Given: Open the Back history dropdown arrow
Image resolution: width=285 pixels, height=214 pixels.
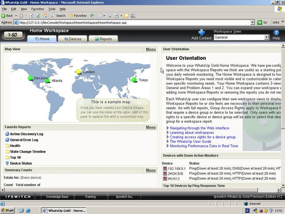Looking at the screenshot, I should tap(16, 16).
